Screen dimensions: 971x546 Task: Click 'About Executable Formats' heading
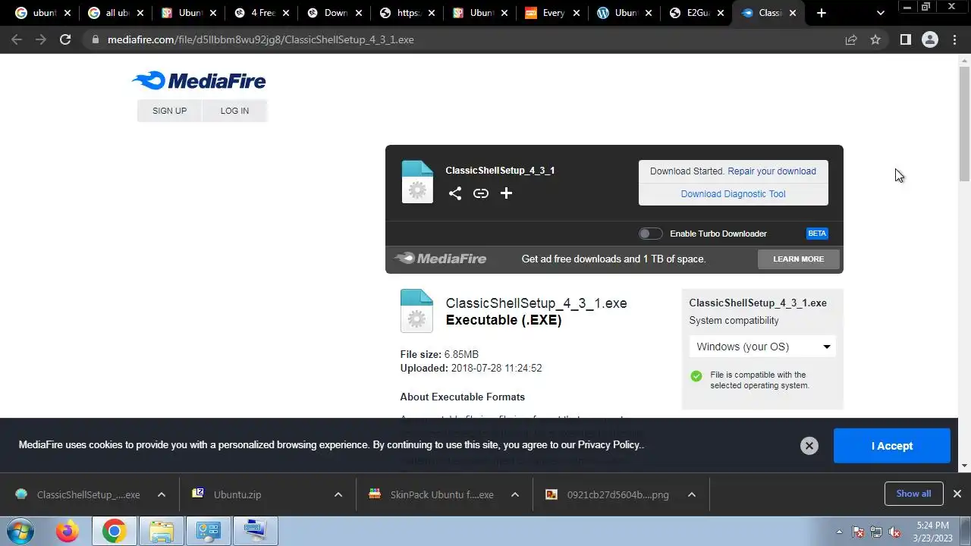point(462,397)
